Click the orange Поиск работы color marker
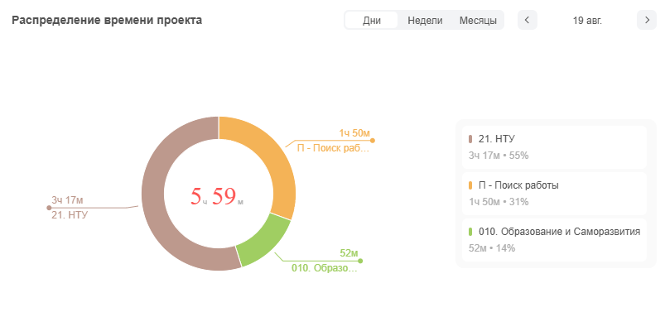Screen dimensions: 665x336 [x=470, y=185]
